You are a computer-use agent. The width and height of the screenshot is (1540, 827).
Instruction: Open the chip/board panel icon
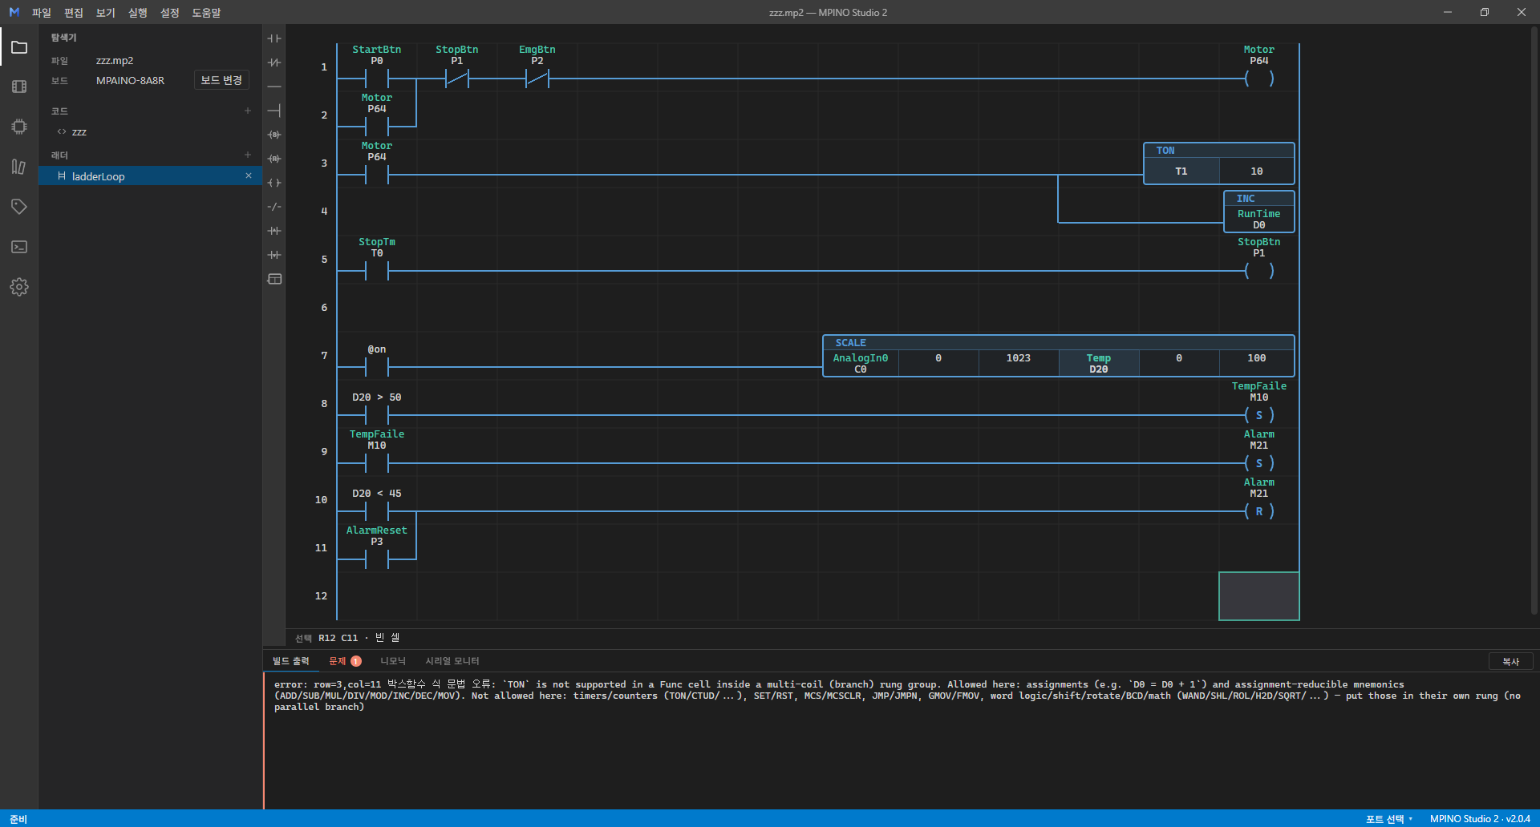(x=19, y=127)
